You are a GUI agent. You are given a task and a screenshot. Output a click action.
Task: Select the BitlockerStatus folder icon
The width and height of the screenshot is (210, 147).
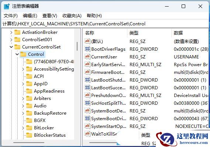tap(29, 135)
